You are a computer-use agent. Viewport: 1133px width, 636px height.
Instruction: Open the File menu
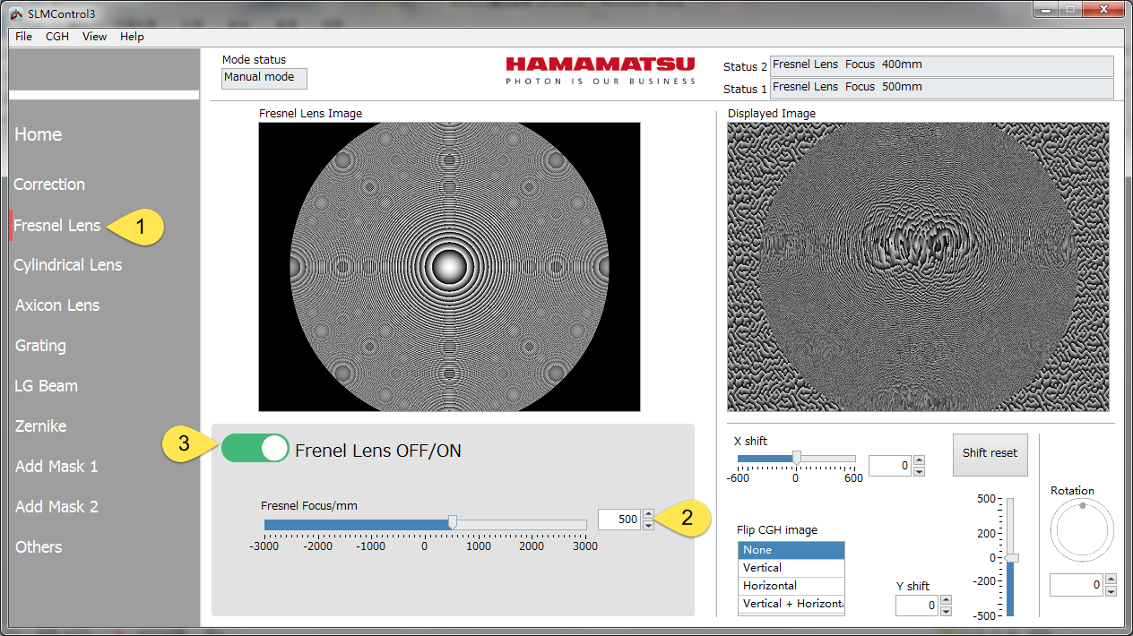point(23,37)
